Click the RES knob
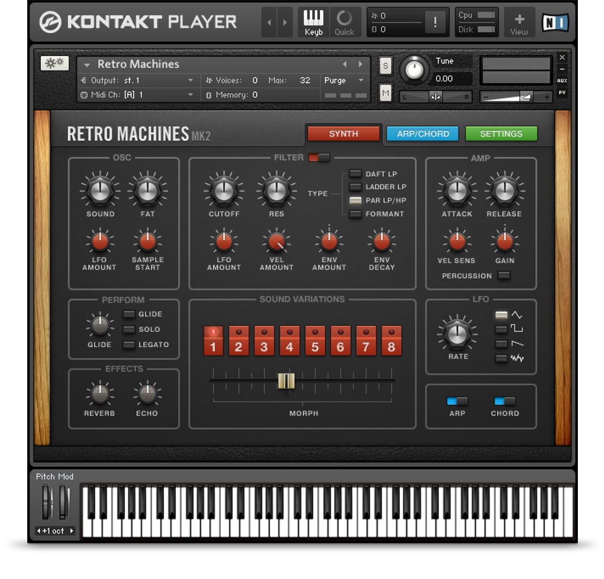Viewport: 604px width, 579px height. (276, 192)
